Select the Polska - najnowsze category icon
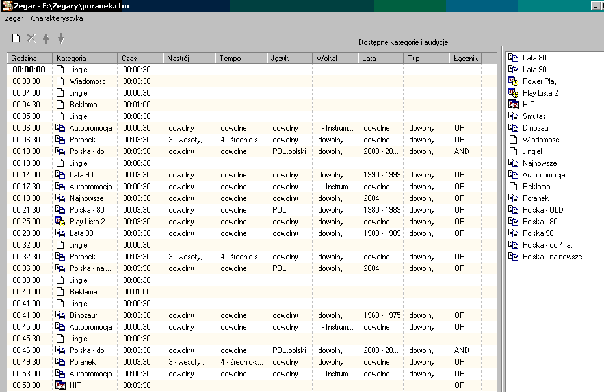 [x=513, y=257]
